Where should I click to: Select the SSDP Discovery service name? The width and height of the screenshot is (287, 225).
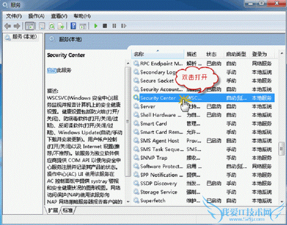click(x=158, y=184)
